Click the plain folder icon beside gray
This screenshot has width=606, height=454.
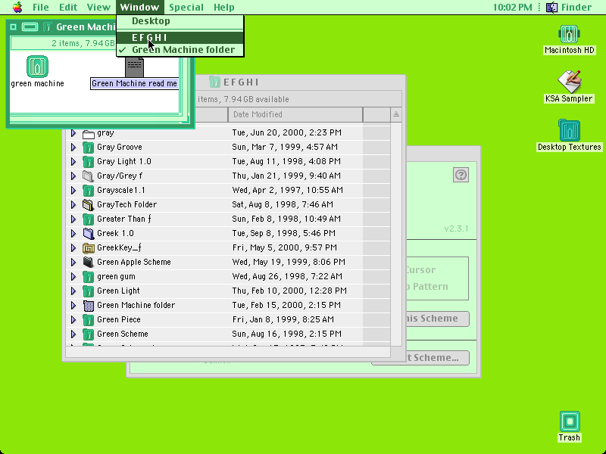(89, 134)
